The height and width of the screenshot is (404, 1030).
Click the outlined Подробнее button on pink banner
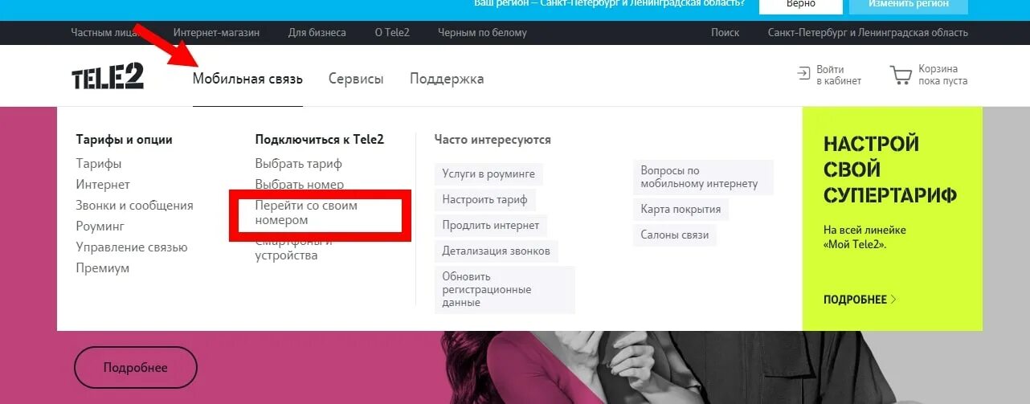pyautogui.click(x=136, y=368)
